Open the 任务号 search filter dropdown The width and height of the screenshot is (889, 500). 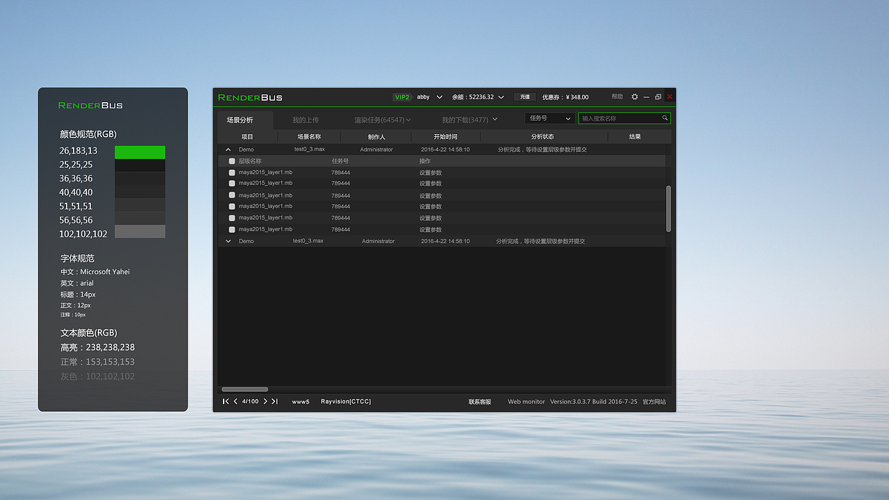point(549,118)
